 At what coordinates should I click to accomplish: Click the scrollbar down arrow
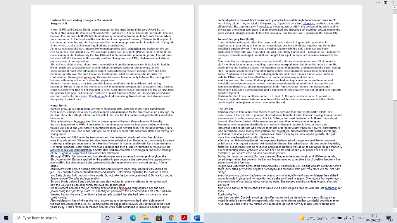(x=394, y=210)
